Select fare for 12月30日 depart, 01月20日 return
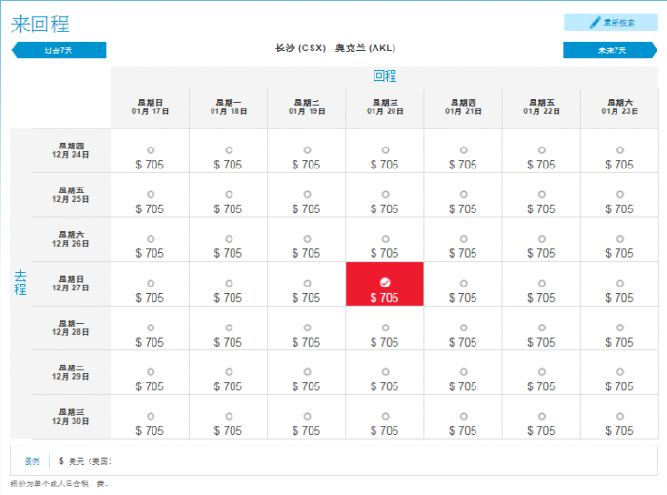This screenshot has height=495, width=667. pyautogui.click(x=385, y=417)
